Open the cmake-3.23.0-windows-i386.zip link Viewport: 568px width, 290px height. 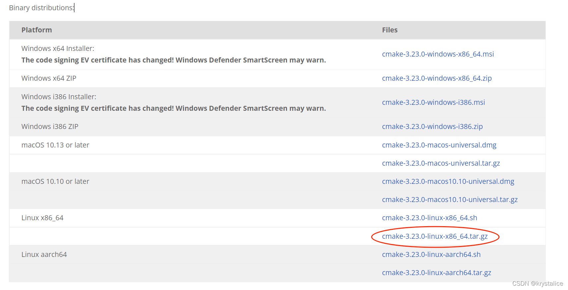(432, 127)
